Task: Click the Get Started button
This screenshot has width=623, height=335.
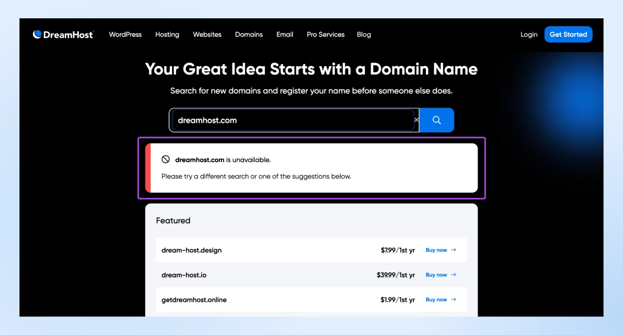Action: tap(568, 34)
